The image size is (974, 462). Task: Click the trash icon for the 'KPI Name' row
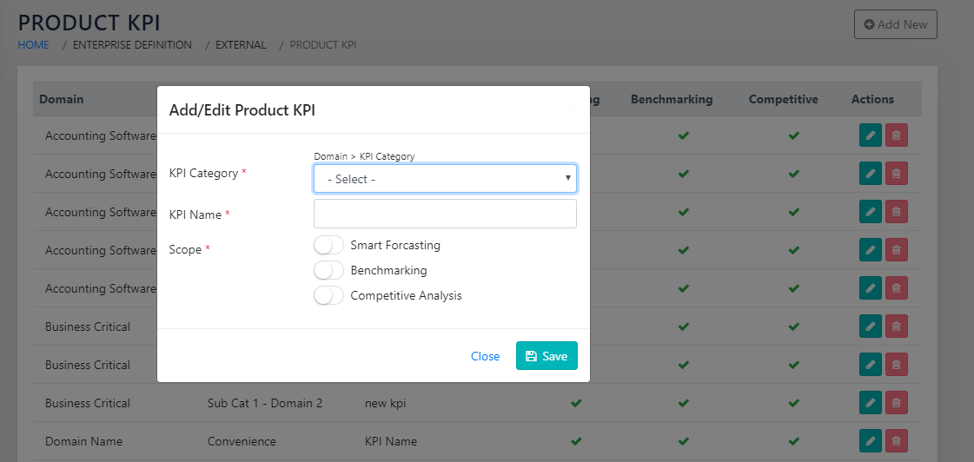896,441
